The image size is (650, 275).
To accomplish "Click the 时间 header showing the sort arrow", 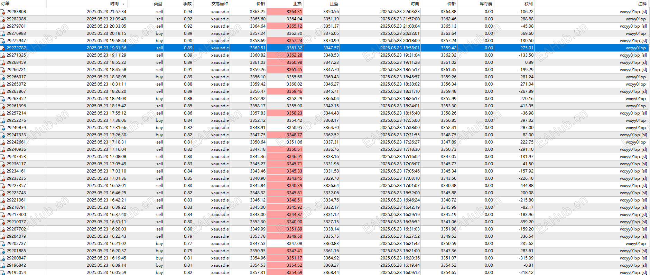I will coord(87,4).
